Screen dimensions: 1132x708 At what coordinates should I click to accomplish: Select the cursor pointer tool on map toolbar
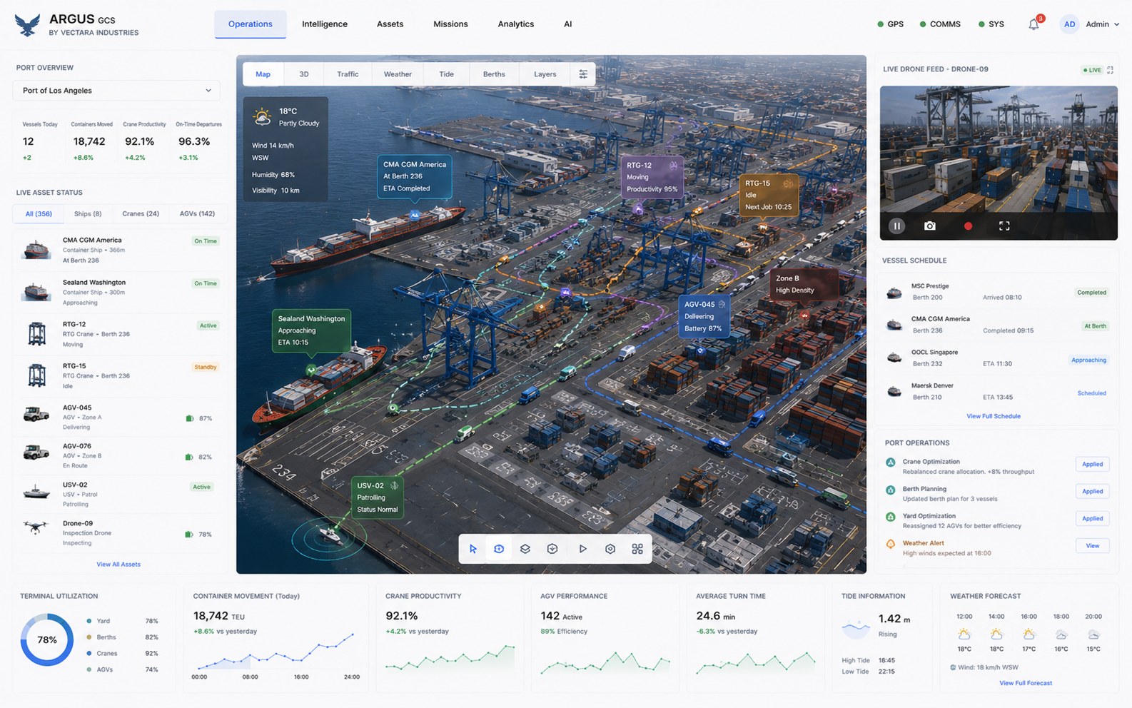472,549
